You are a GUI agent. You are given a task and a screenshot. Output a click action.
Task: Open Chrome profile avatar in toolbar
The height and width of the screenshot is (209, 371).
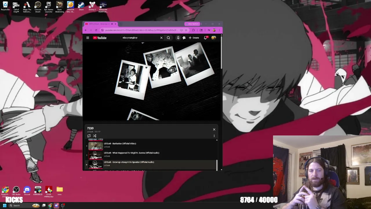click(x=214, y=30)
